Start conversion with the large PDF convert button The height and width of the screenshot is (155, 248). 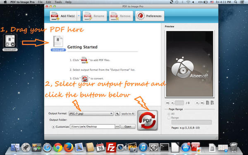coord(148,121)
